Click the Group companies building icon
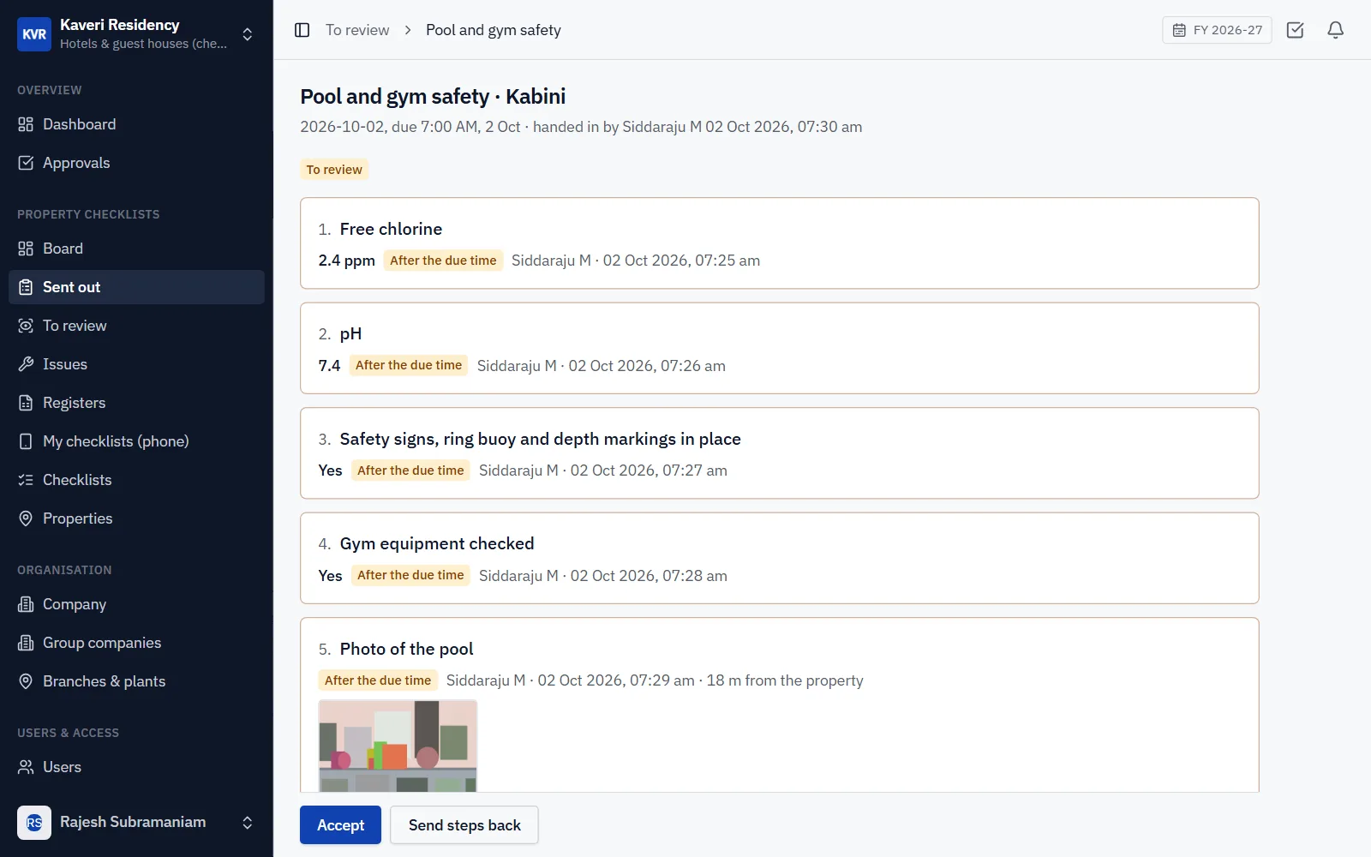 pyautogui.click(x=26, y=643)
